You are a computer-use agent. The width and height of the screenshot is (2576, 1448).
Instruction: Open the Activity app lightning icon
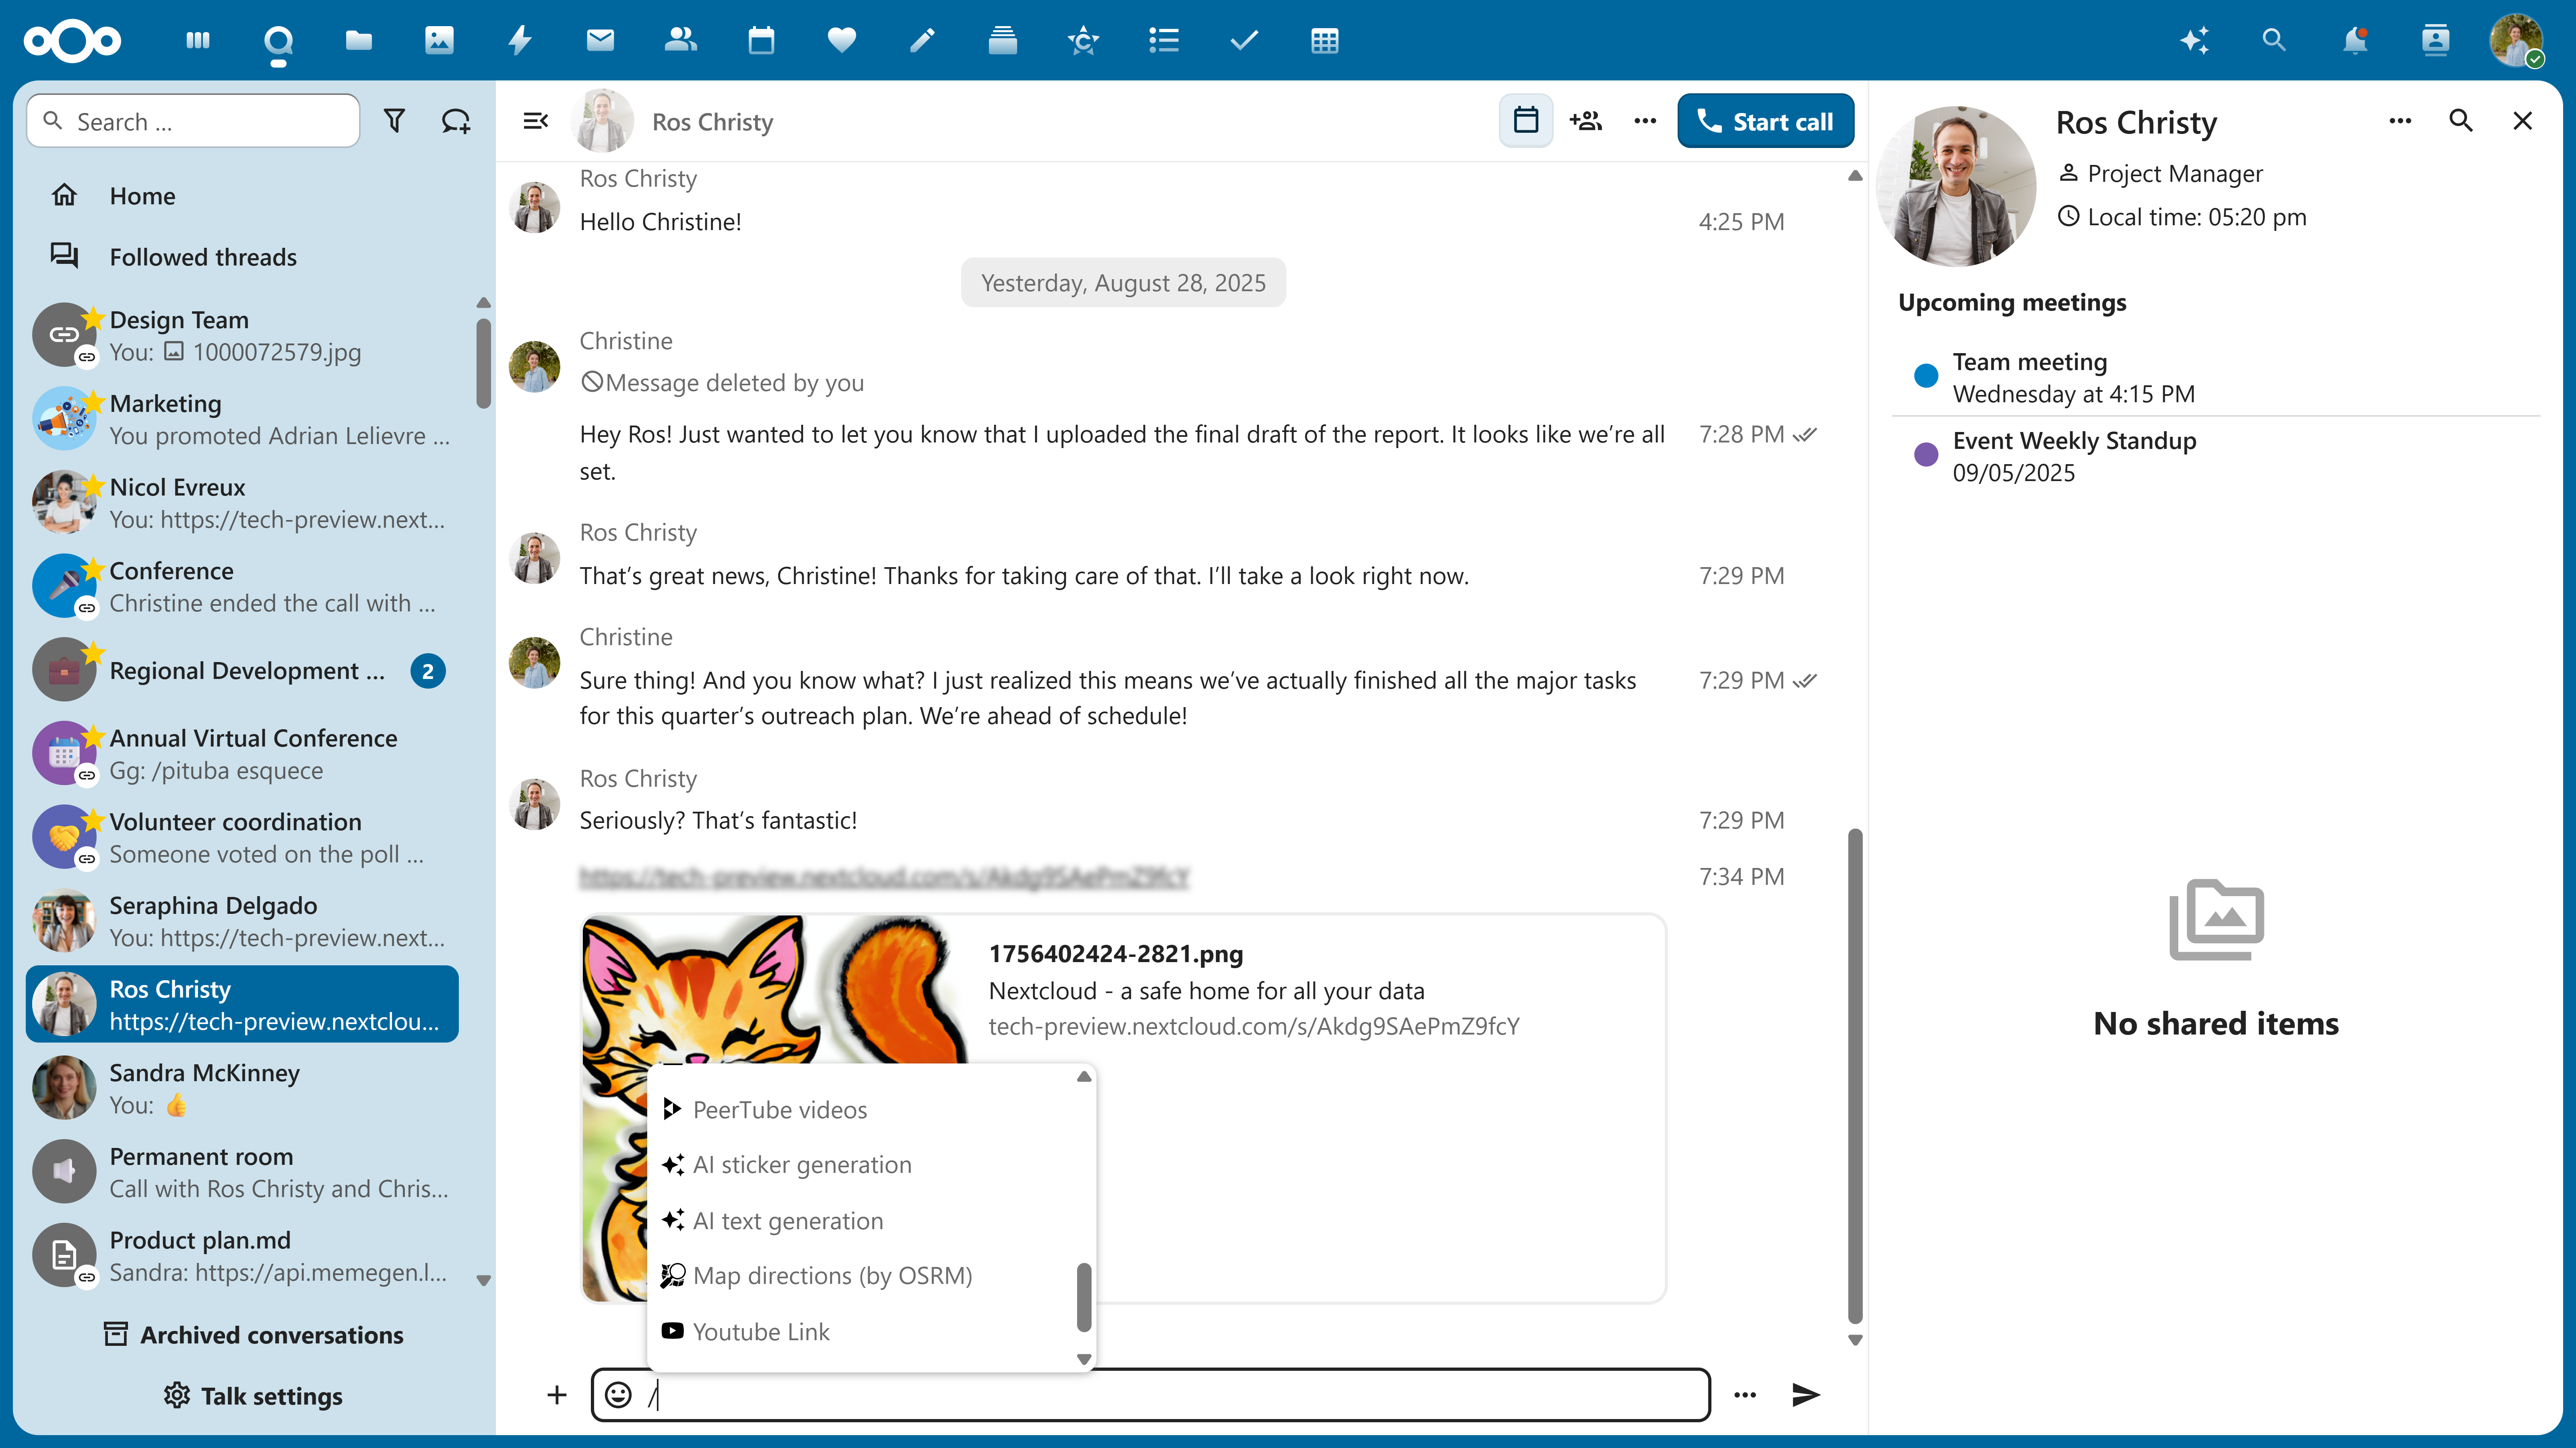click(519, 41)
